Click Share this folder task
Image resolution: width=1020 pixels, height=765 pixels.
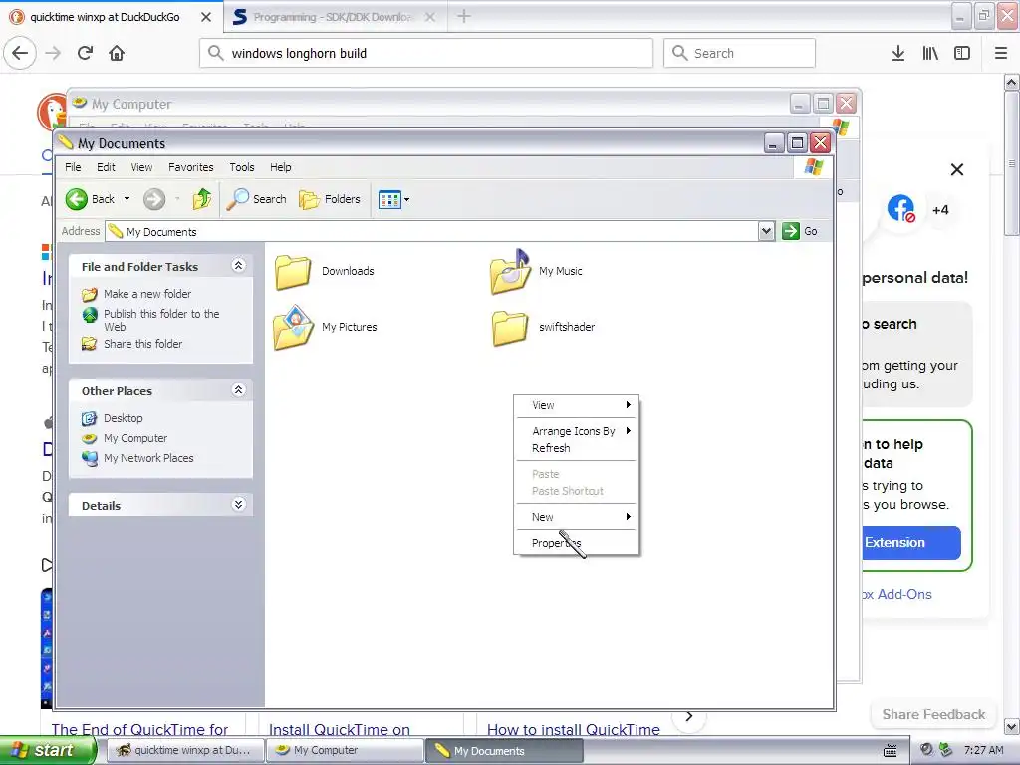[143, 344]
